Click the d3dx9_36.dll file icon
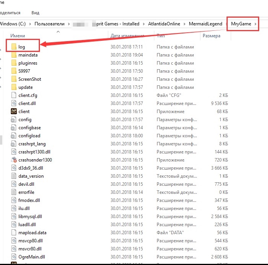The width and height of the screenshot is (268, 265). pyautogui.click(x=14, y=168)
